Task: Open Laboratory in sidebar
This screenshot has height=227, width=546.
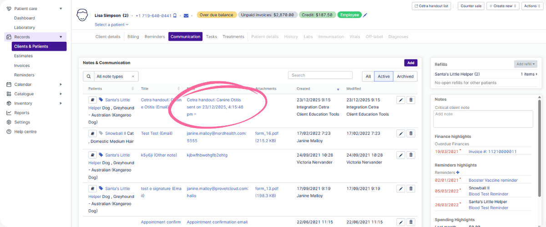Action: click(x=25, y=28)
